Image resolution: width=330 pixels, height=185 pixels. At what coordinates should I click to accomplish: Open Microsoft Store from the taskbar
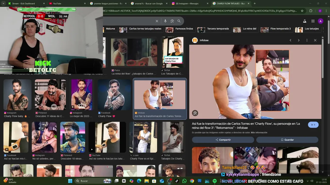154,181
